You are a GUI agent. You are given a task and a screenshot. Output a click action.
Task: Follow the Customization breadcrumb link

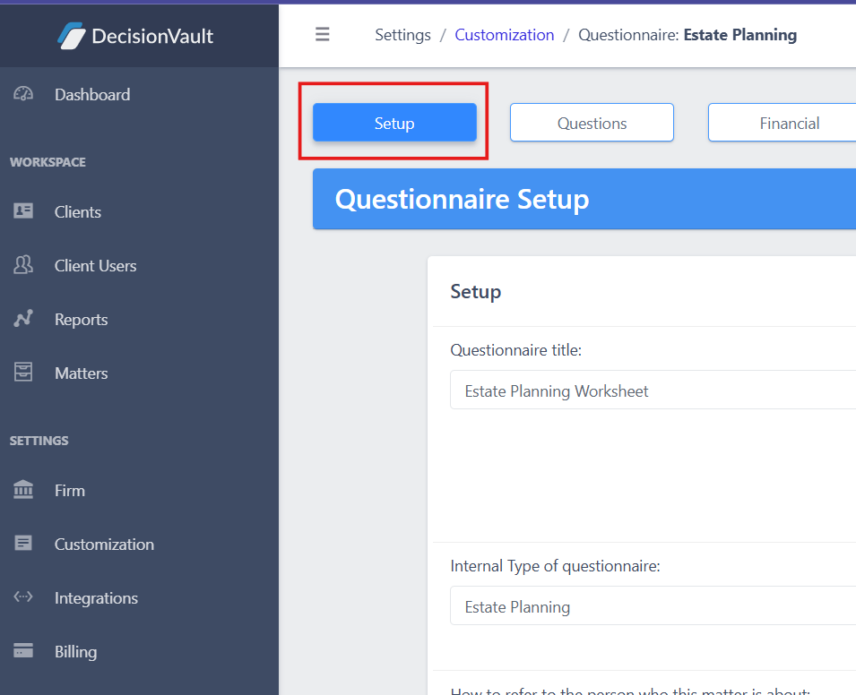[x=505, y=35]
